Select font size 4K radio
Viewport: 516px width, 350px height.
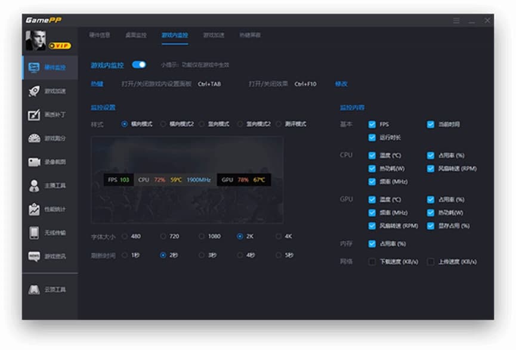coord(279,236)
